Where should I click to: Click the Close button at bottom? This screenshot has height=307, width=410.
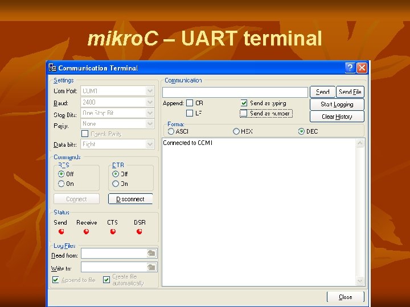click(346, 297)
